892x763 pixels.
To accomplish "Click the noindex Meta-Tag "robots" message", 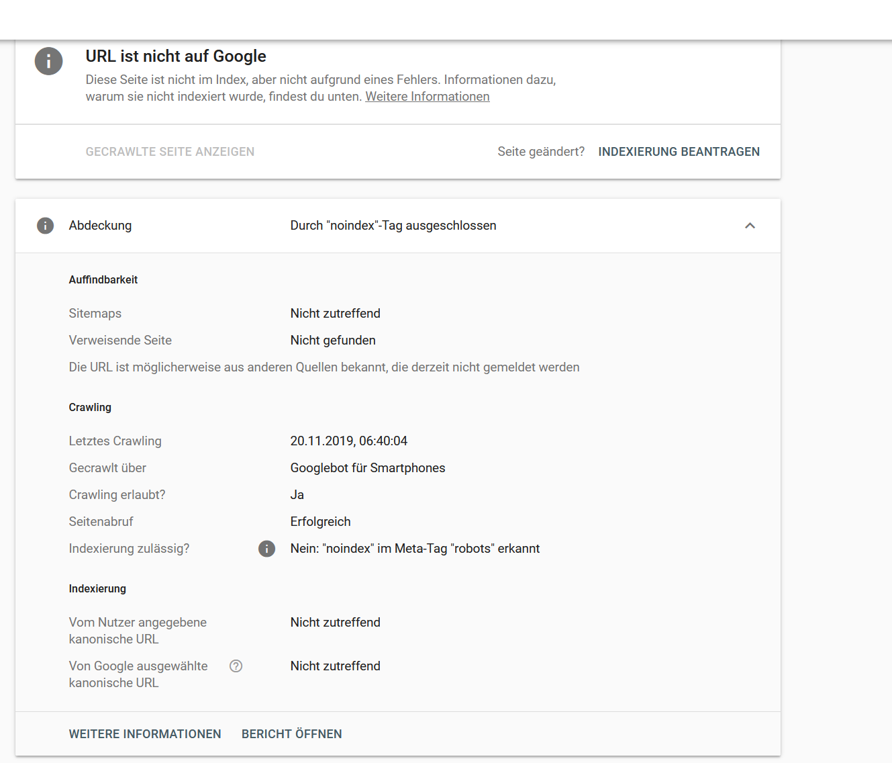I will (x=415, y=549).
